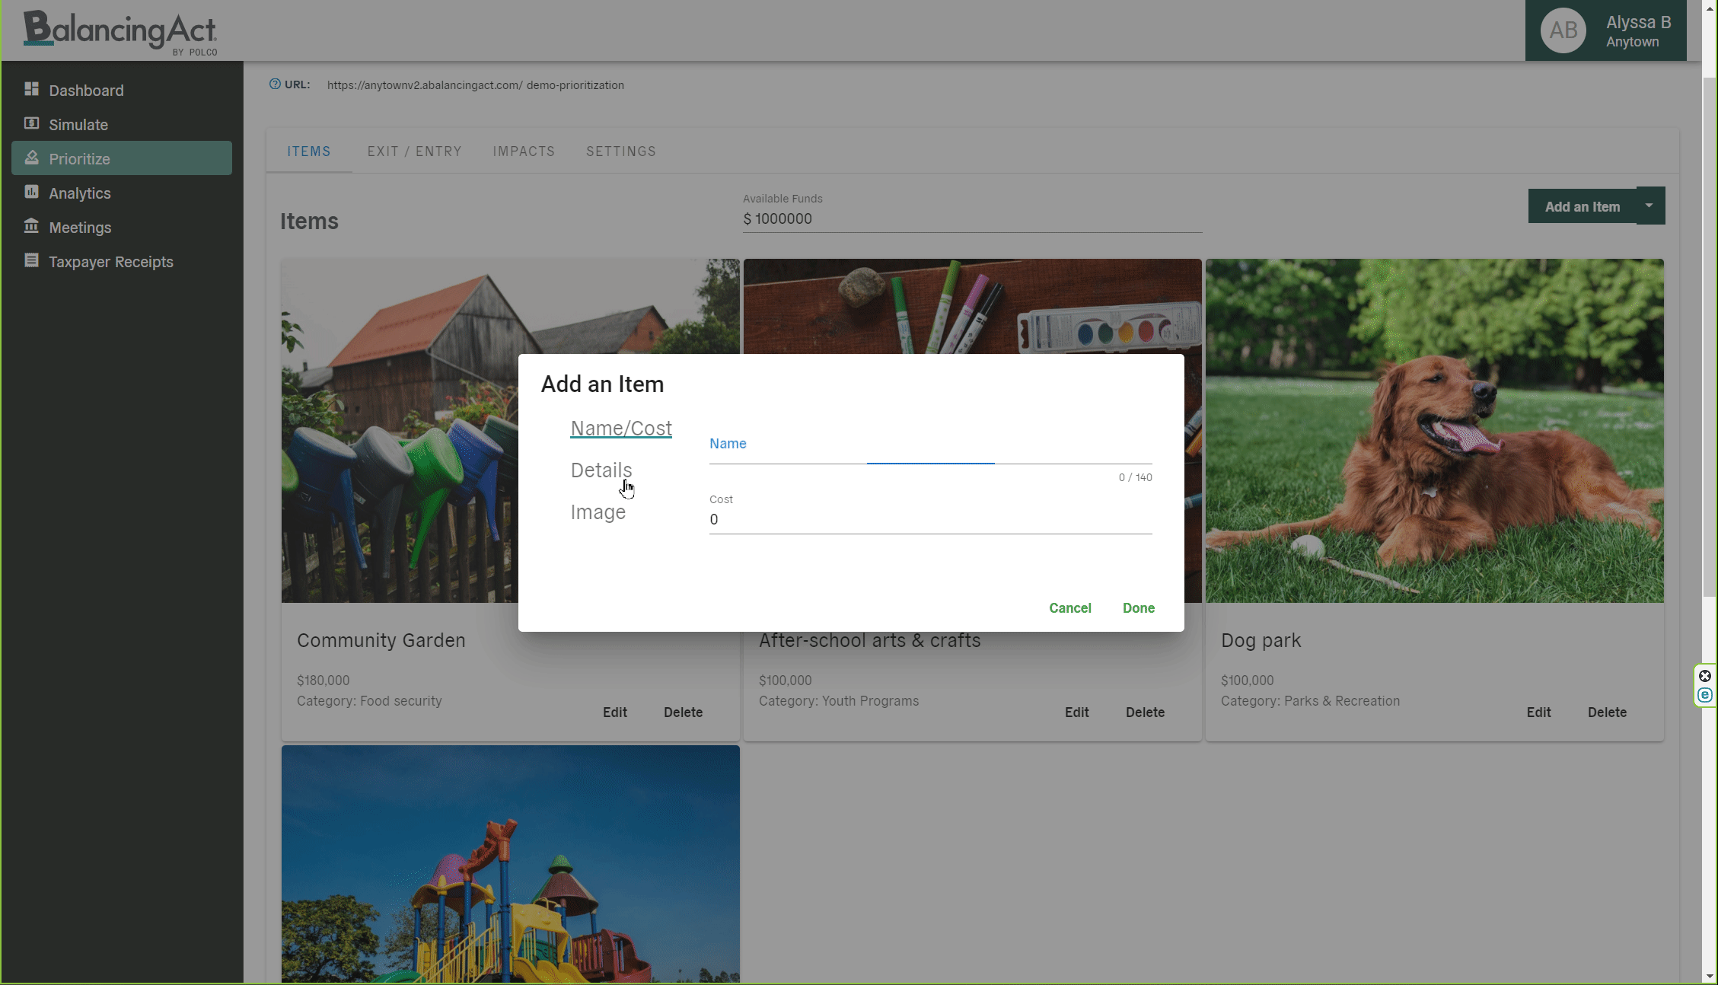Switch to Image section in dialog
This screenshot has height=985, width=1718.
coord(598,512)
